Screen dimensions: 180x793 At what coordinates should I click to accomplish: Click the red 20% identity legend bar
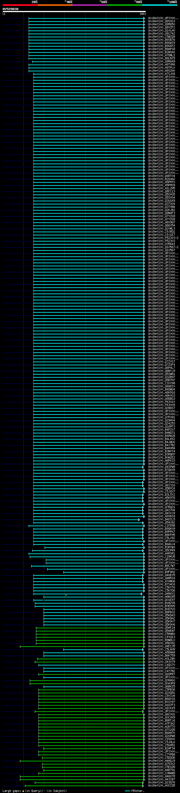pyautogui.click(x=20, y=5)
